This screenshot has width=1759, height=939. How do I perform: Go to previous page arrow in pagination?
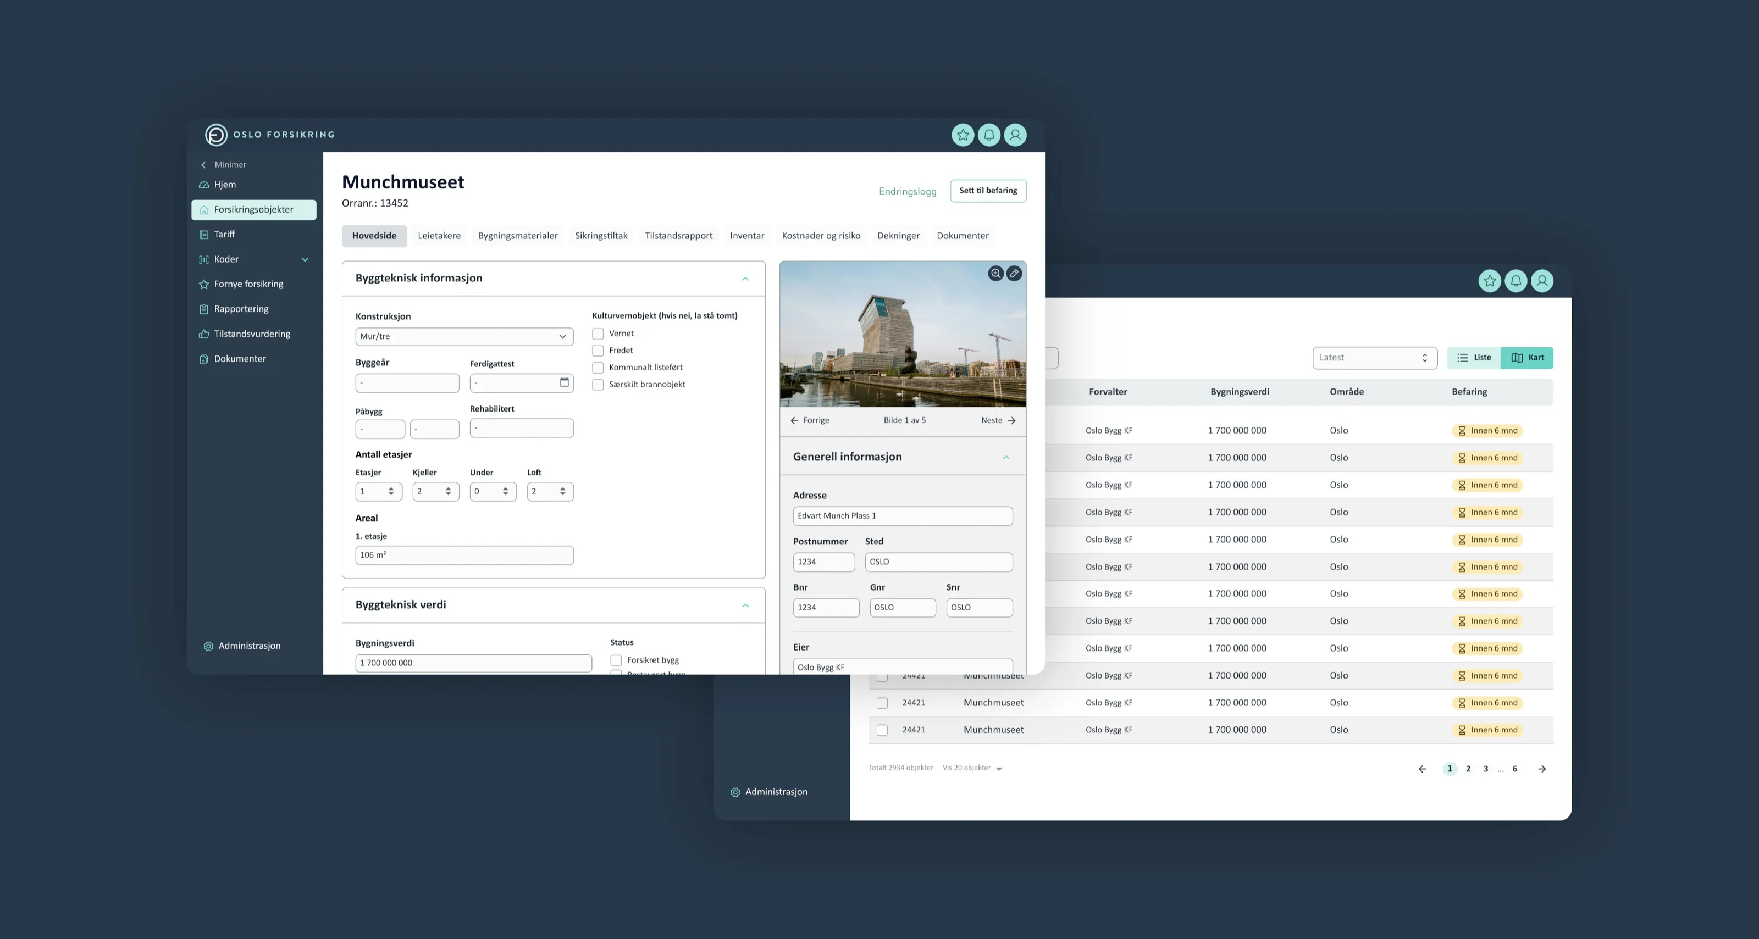(1423, 769)
